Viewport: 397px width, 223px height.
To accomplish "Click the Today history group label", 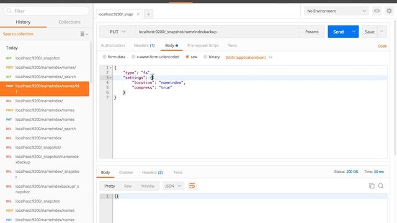I will (12, 48).
